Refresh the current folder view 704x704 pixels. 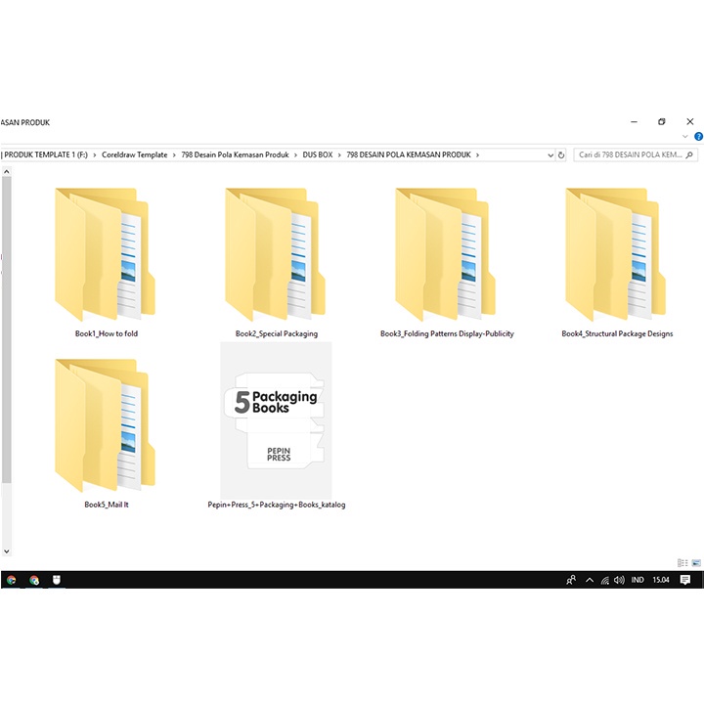pos(561,154)
